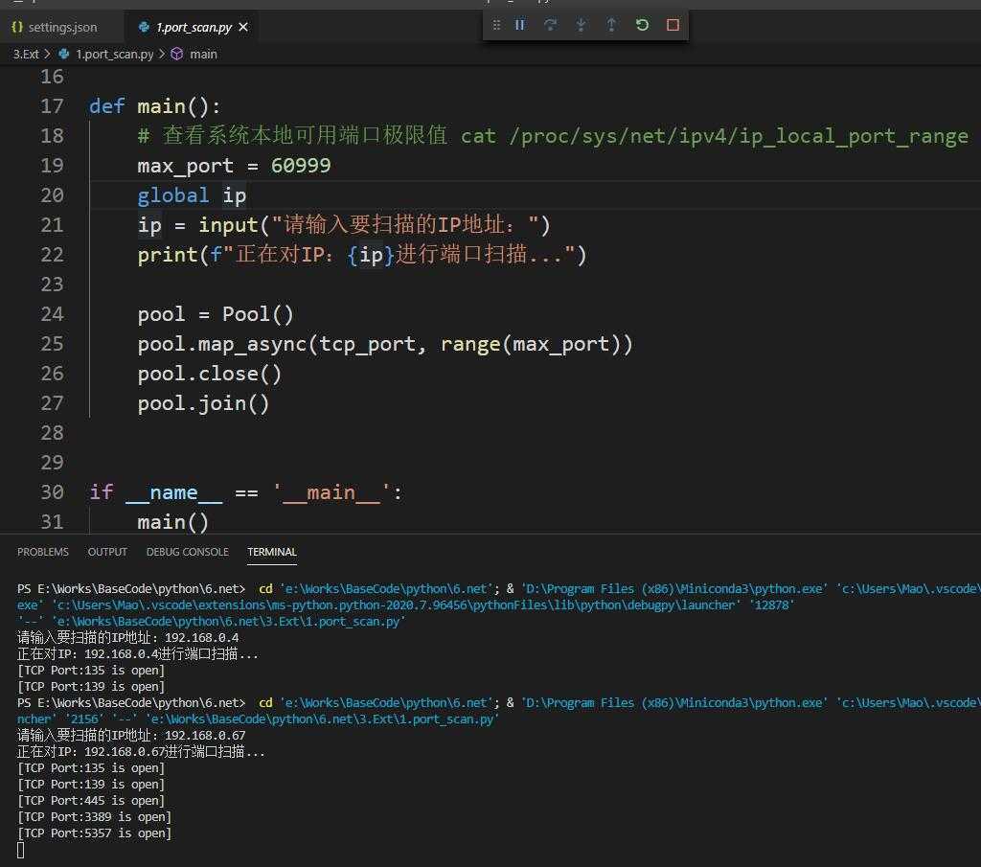Click the input() call on line 21
Screen dimensions: 981x867
pyautogui.click(x=375, y=225)
